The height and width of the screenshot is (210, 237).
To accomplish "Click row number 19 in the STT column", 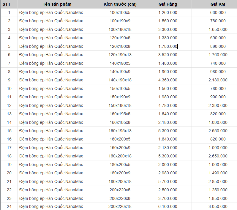I will click(x=9, y=165).
